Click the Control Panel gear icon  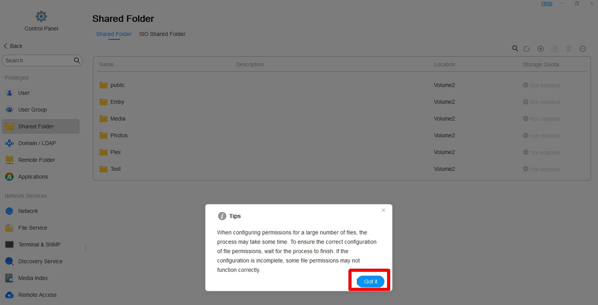click(x=41, y=16)
